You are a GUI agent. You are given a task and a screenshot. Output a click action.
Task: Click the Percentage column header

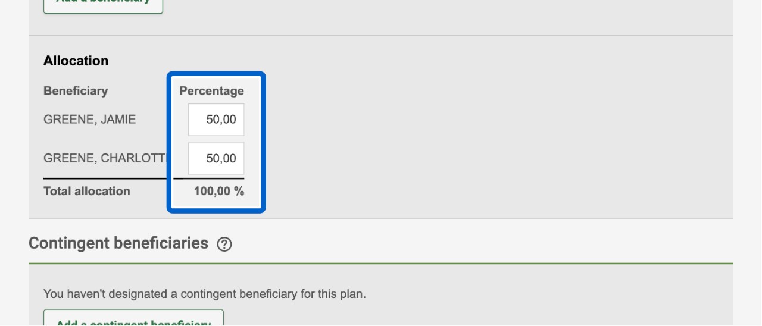coord(212,91)
